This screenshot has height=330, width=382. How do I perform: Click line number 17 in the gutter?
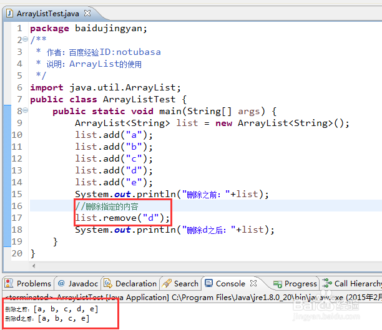click(17, 218)
